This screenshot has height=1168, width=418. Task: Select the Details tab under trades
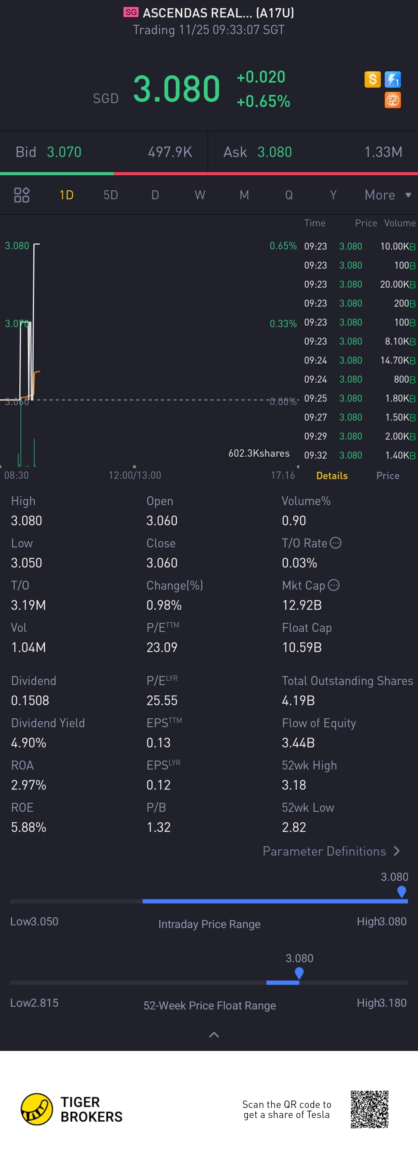332,476
